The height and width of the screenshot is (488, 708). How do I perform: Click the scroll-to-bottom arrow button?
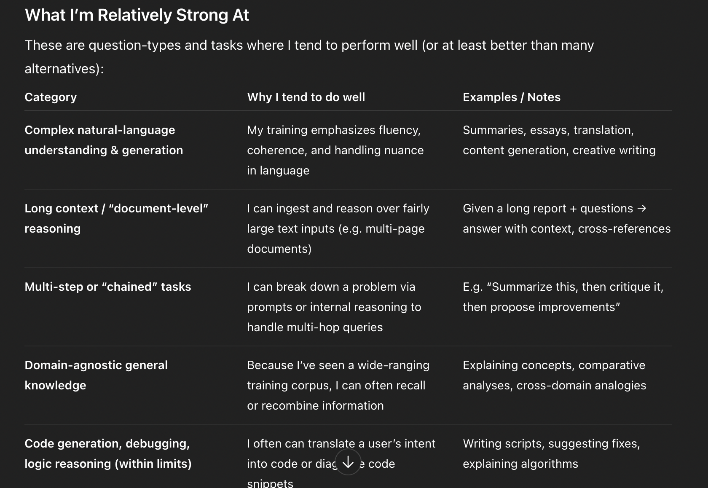348,462
